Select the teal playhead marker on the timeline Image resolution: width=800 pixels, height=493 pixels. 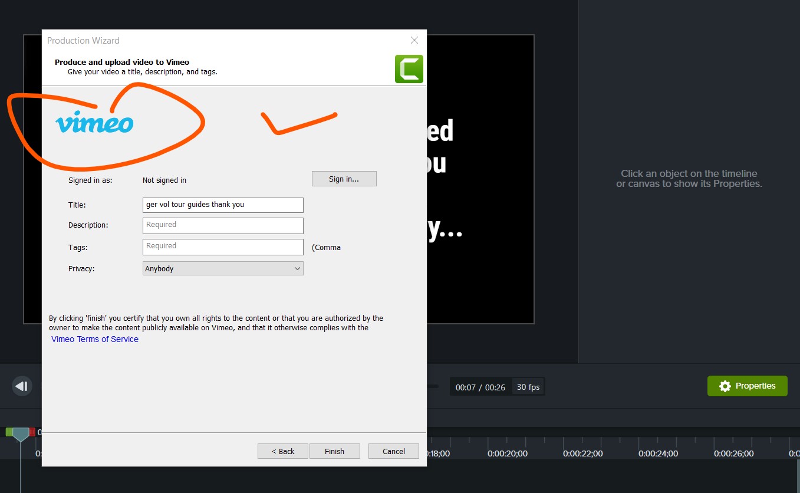[21, 435]
